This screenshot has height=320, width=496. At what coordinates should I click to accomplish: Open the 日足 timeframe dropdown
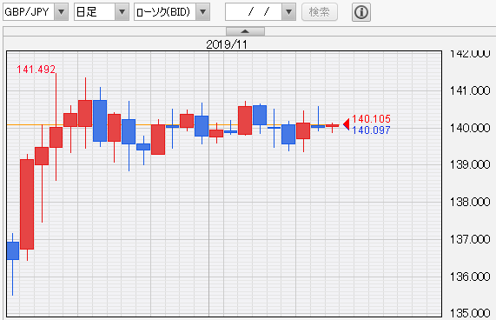coord(102,12)
